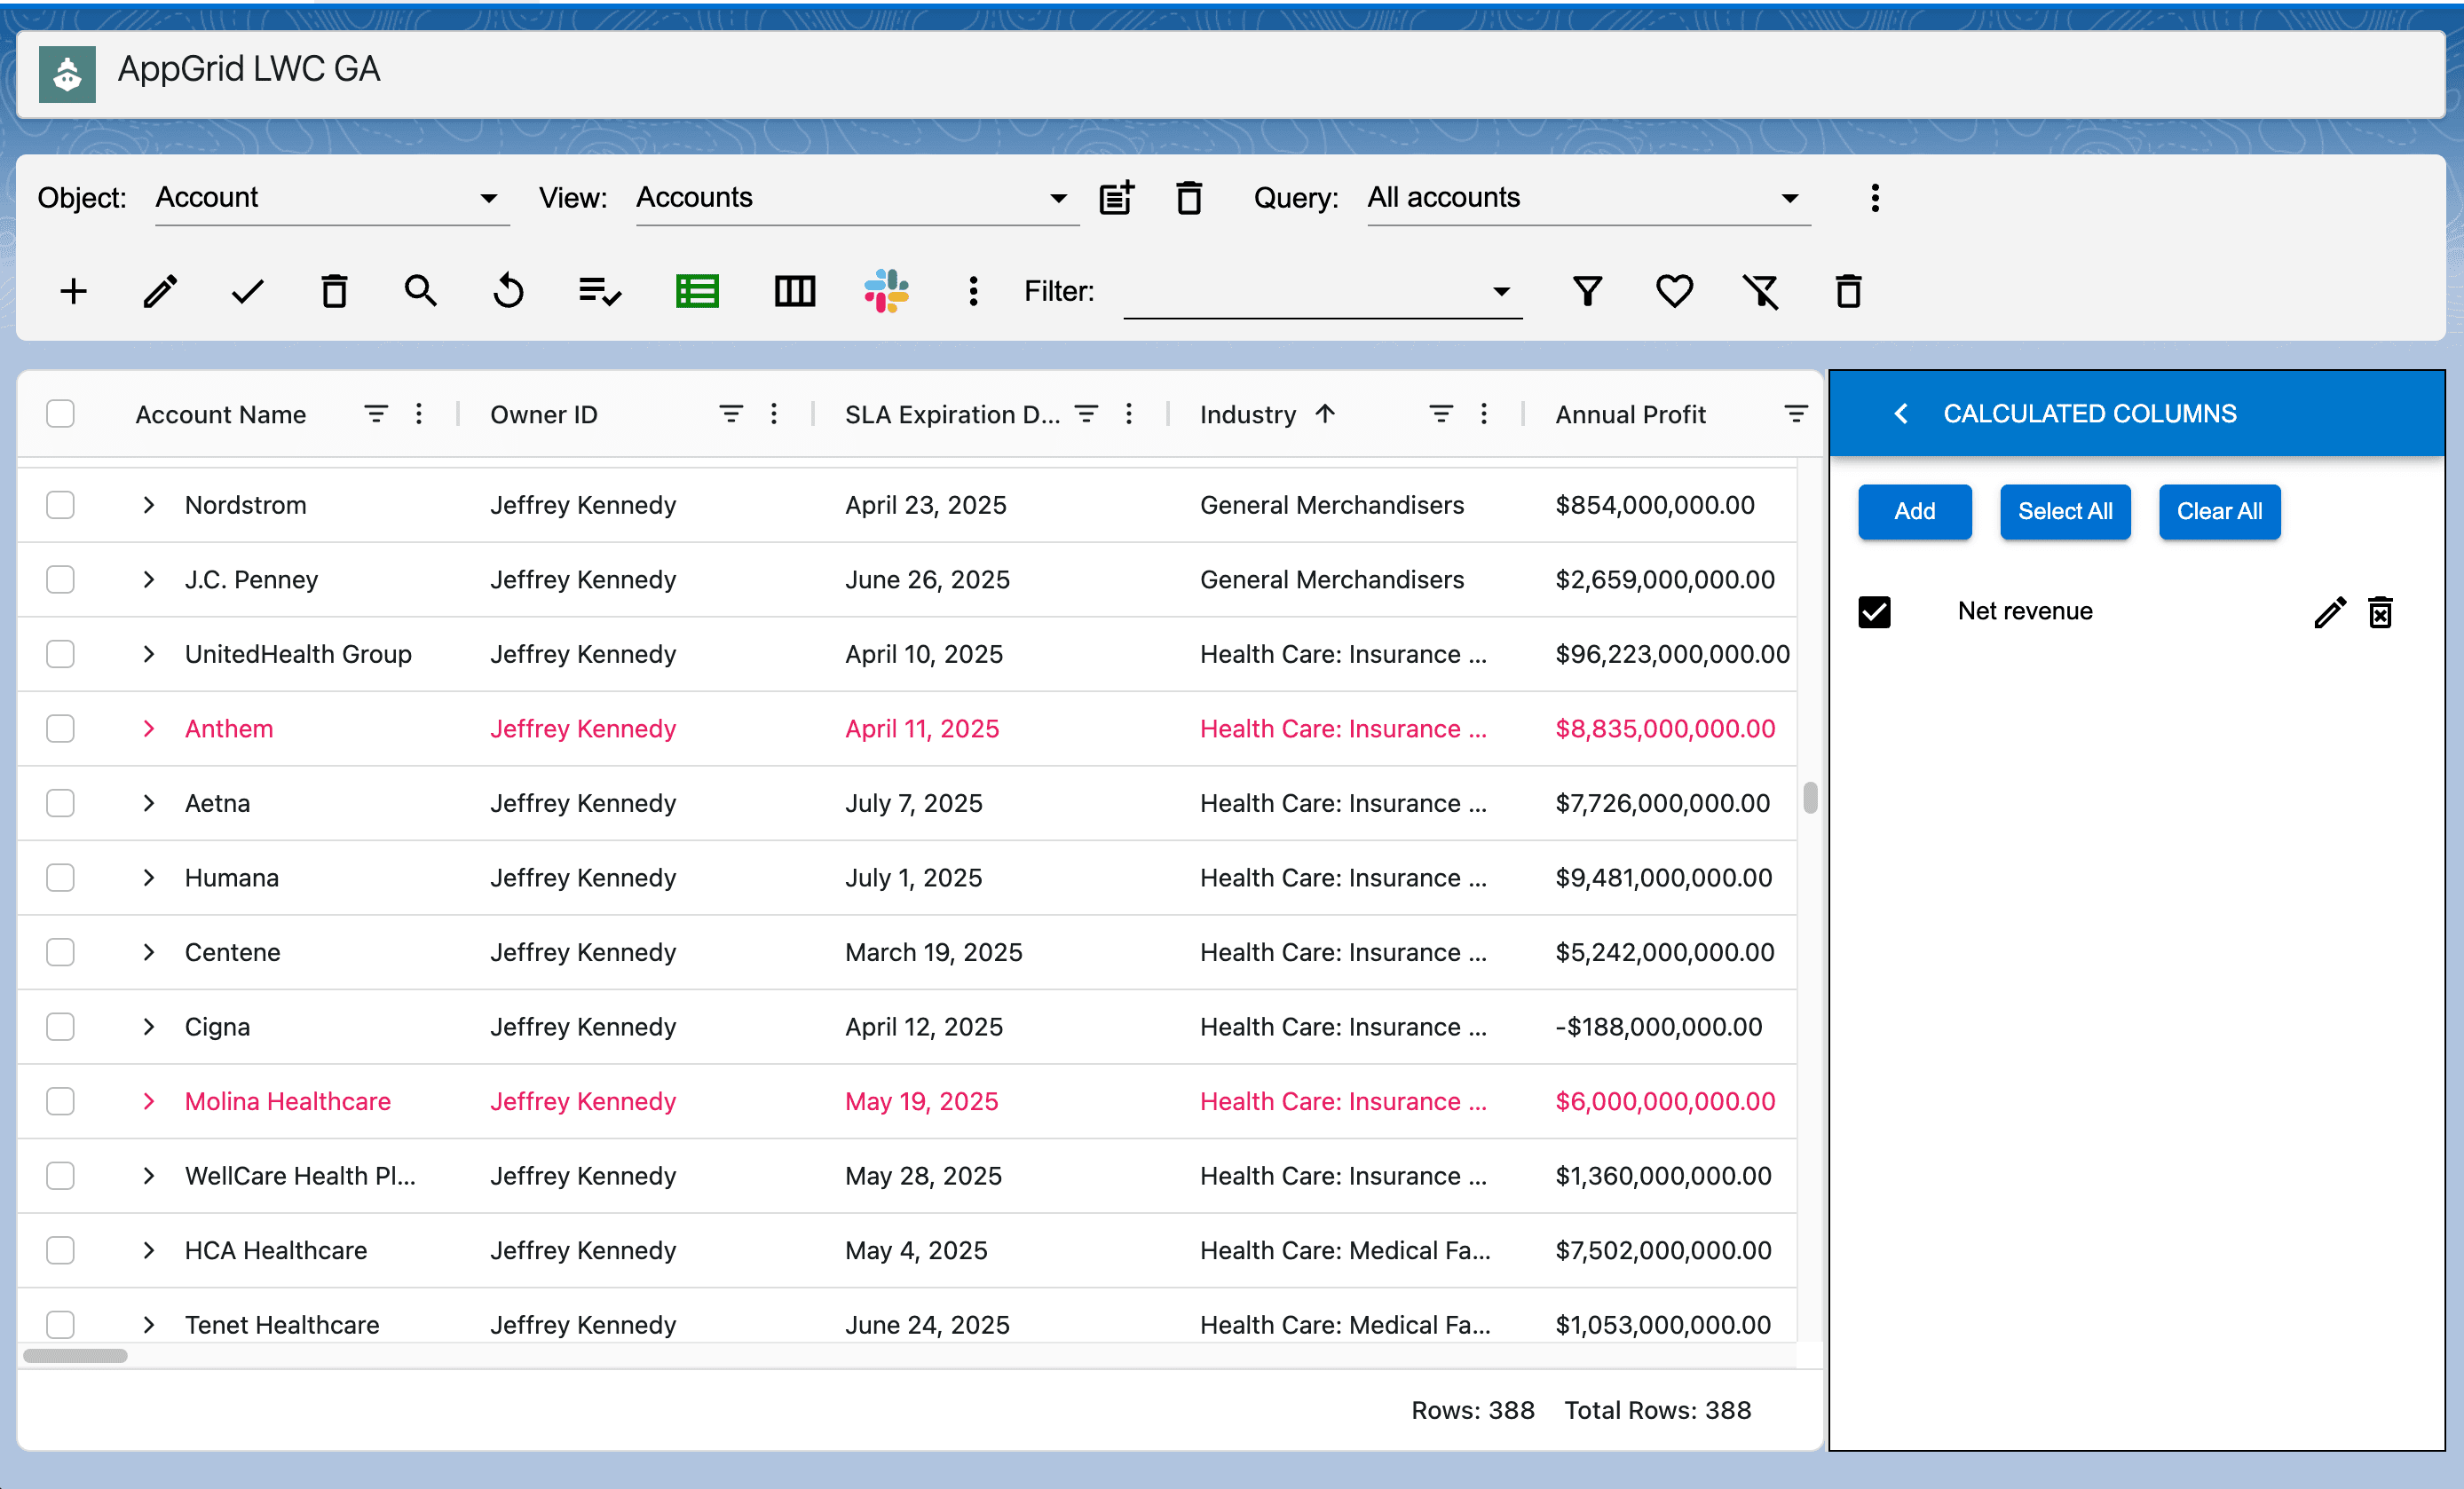Click the horizontal scrollbar below the grid
2464x1489 pixels.
click(76, 1356)
